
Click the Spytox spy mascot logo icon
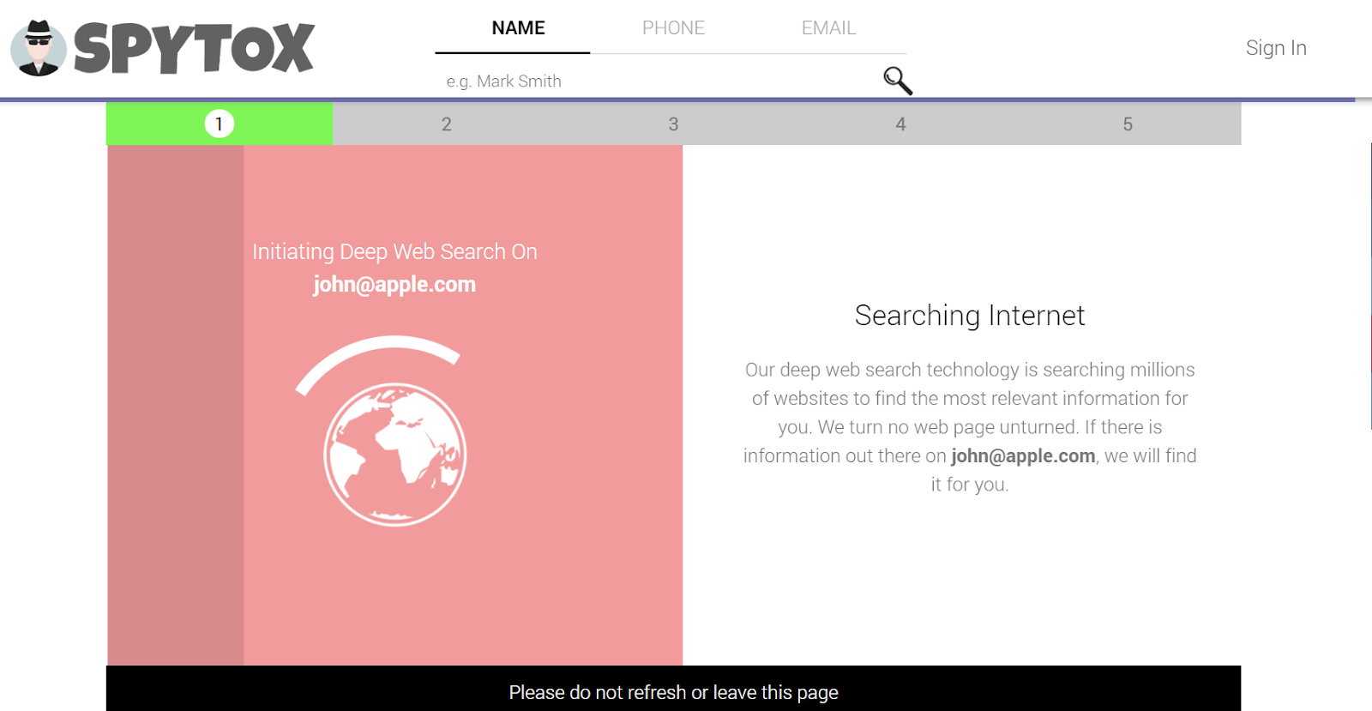point(39,48)
